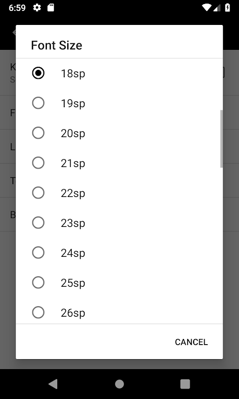Image resolution: width=239 pixels, height=399 pixels.
Task: Dismiss dialog with CANCEL button
Action: pos(191,342)
